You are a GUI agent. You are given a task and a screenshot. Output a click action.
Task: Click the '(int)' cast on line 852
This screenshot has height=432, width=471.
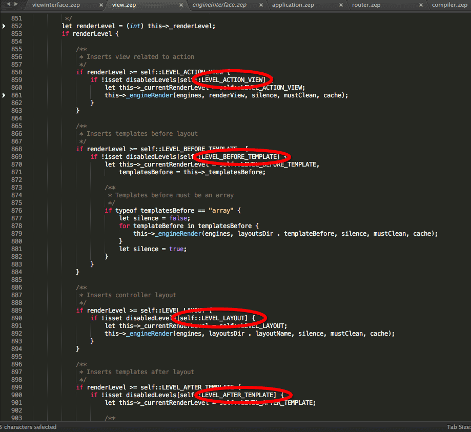135,26
